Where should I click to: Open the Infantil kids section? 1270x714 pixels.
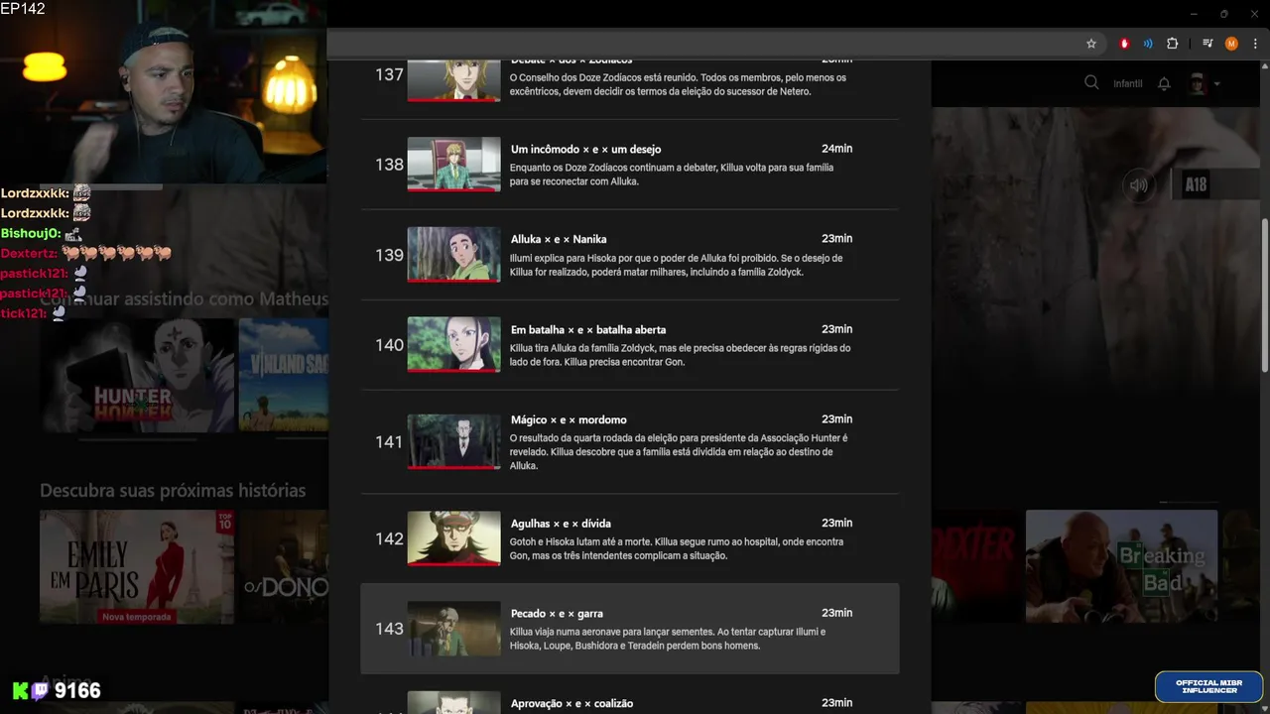[x=1128, y=83]
